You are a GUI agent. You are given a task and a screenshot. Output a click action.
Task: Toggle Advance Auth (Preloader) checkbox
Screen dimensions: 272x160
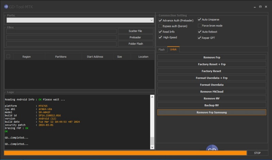(x=160, y=20)
